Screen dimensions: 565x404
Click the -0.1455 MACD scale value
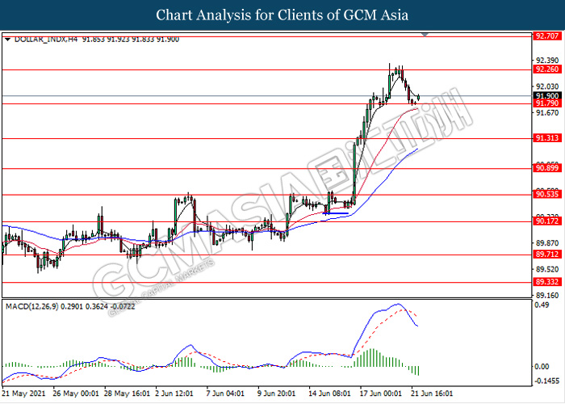tap(547, 381)
